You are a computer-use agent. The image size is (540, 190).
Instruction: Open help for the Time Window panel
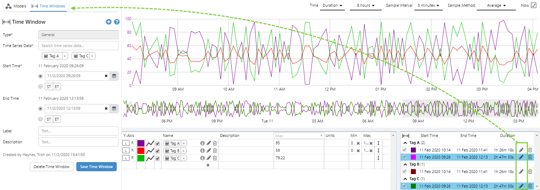(x=116, y=22)
